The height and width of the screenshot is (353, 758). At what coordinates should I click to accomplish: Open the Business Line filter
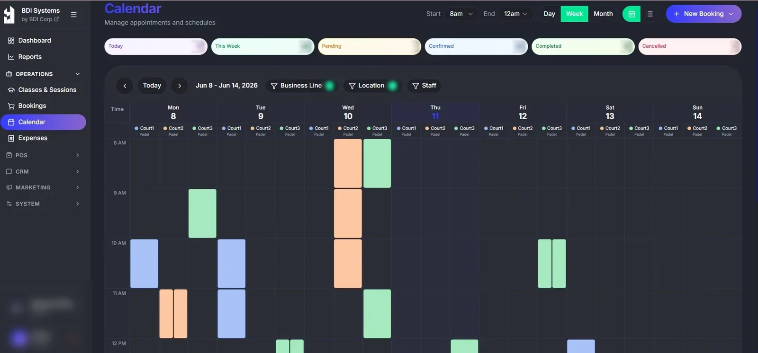302,86
